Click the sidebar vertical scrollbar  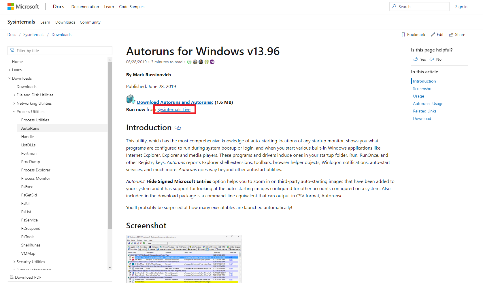(110, 146)
